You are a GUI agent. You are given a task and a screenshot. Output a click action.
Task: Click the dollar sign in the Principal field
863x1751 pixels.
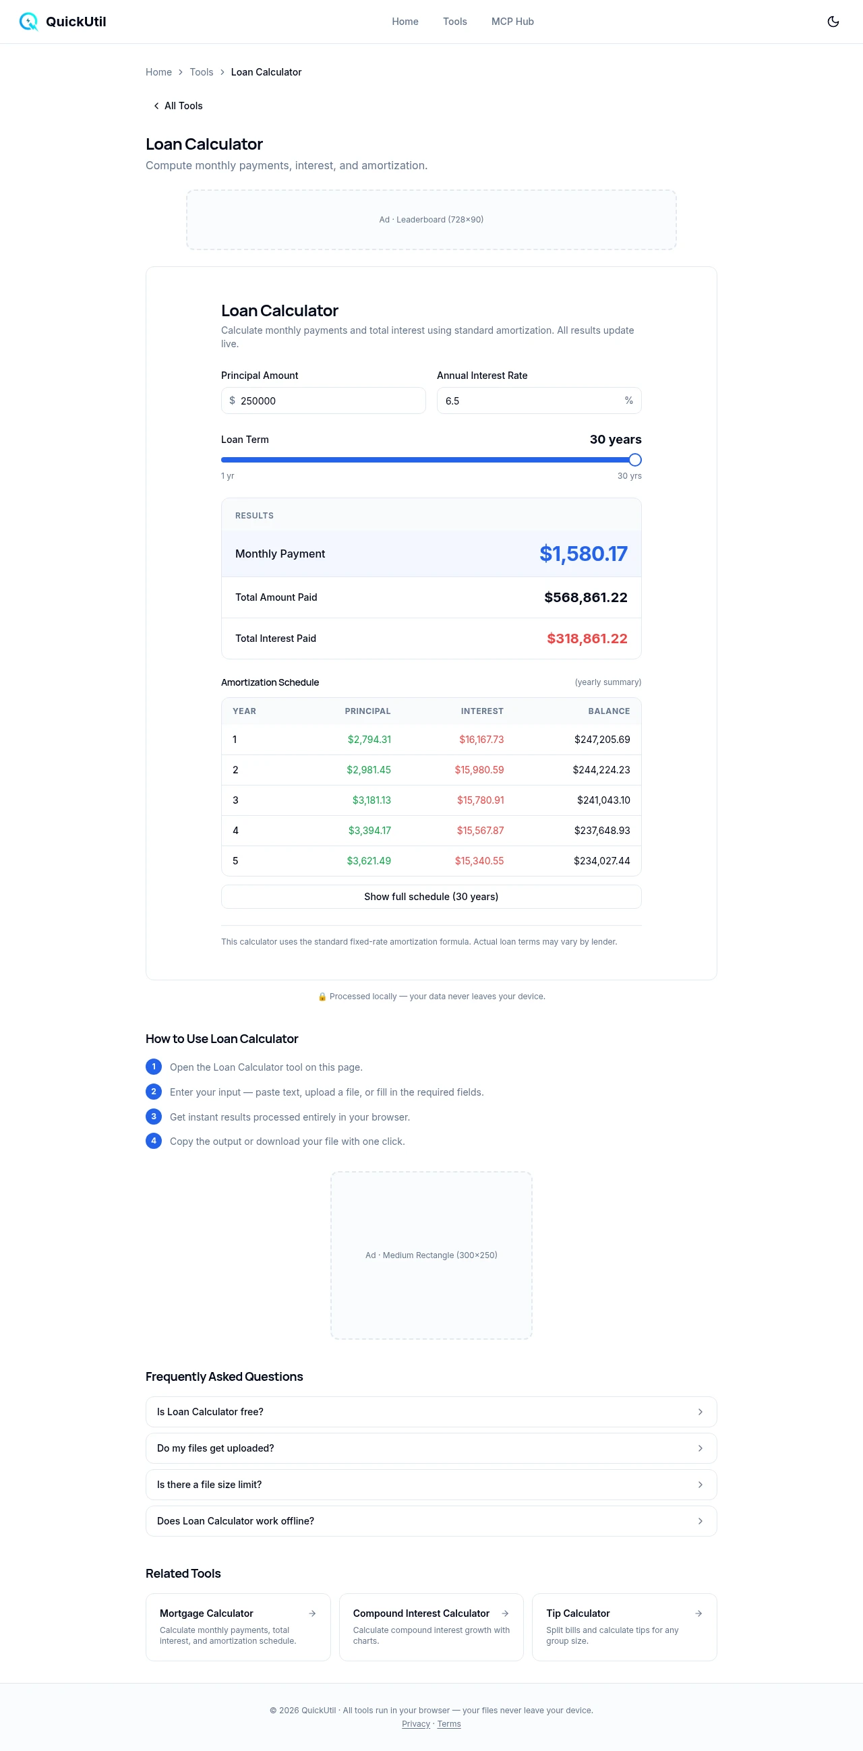(x=233, y=400)
